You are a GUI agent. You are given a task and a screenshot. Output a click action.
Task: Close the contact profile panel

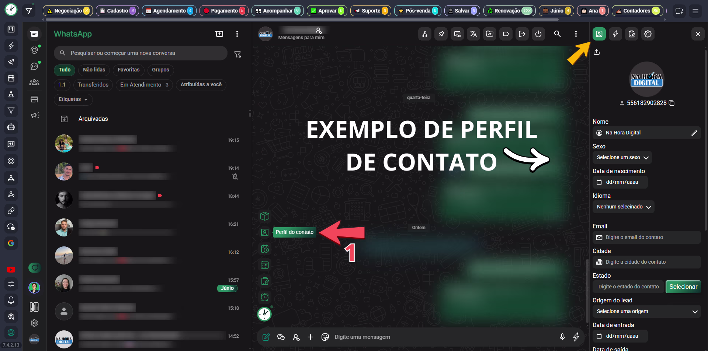698,34
